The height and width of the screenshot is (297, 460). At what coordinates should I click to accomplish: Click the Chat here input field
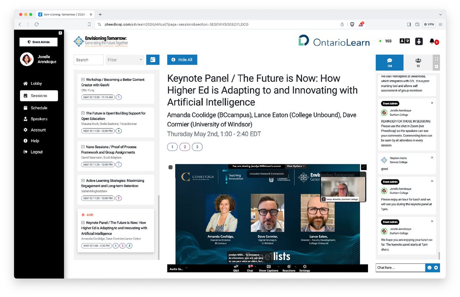coord(400,268)
